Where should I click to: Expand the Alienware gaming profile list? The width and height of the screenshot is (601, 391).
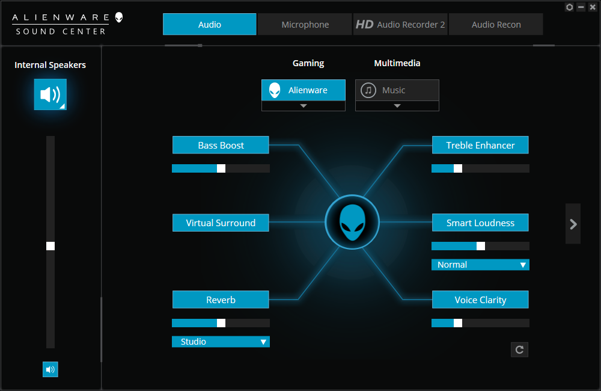pyautogui.click(x=304, y=106)
